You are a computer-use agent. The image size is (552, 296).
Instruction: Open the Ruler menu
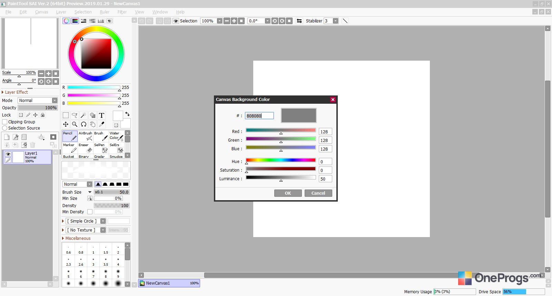(x=105, y=12)
